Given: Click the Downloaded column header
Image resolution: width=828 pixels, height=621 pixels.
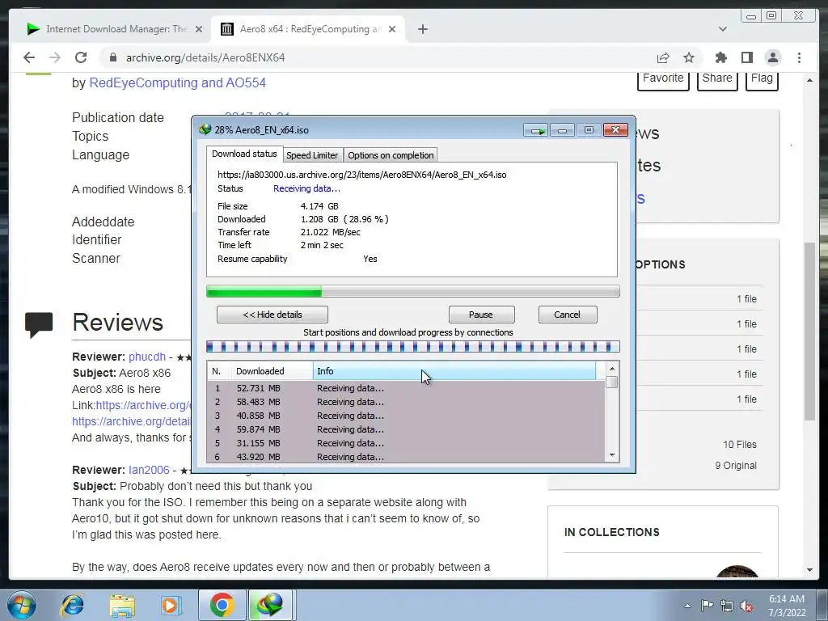Looking at the screenshot, I should pyautogui.click(x=272, y=371).
